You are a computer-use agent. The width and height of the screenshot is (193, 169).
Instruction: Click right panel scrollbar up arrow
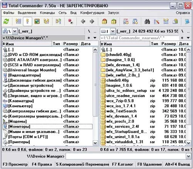pyautogui.click(x=188, y=50)
